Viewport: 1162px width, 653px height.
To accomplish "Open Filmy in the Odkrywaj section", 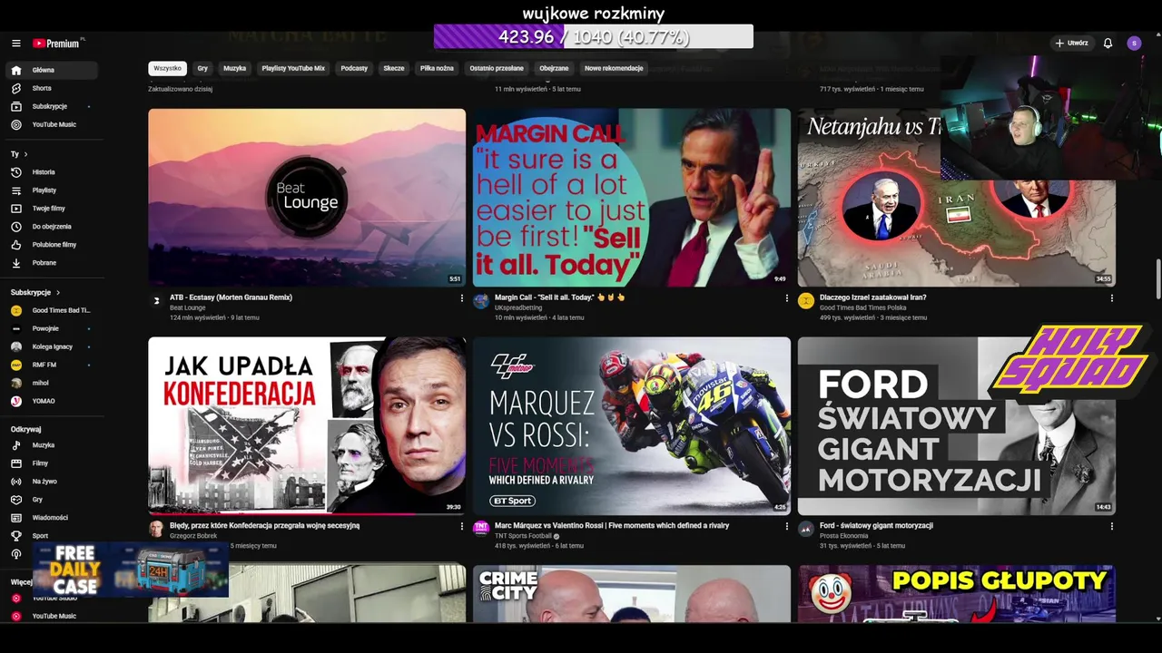I will click(x=51, y=463).
